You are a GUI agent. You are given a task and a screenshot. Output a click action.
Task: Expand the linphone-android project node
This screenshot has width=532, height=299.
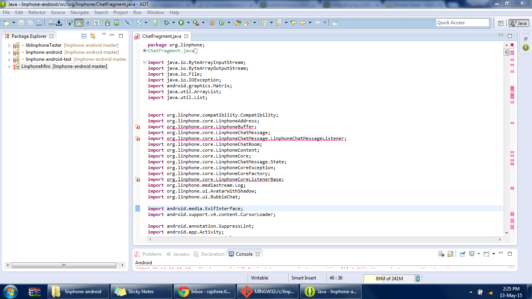click(10, 53)
